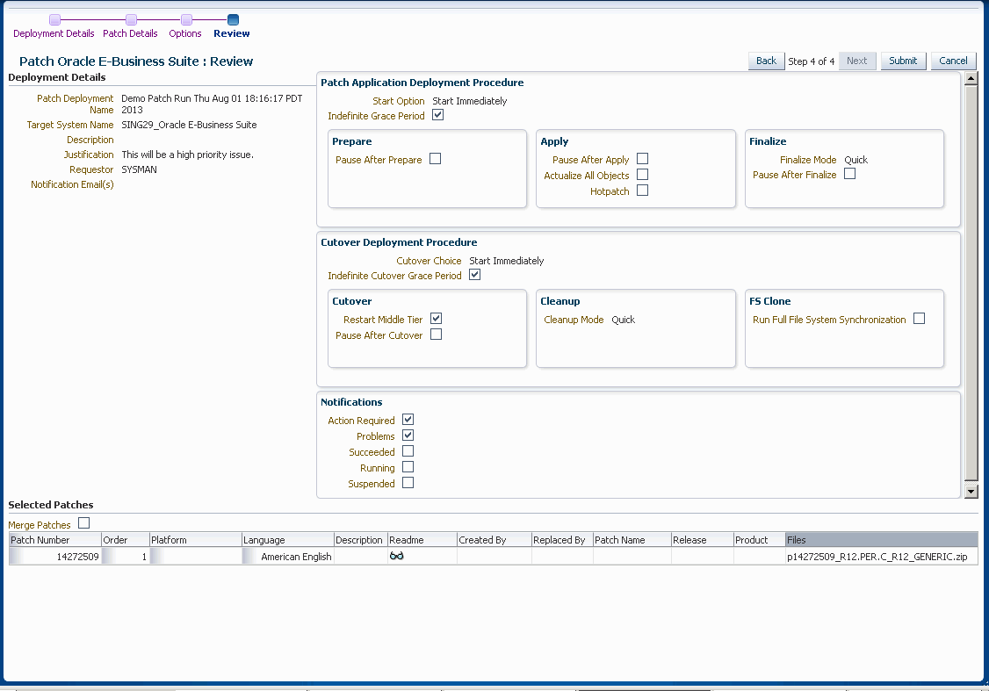The height and width of the screenshot is (691, 989).
Task: Enable Running notification checkbox
Action: pyautogui.click(x=408, y=466)
